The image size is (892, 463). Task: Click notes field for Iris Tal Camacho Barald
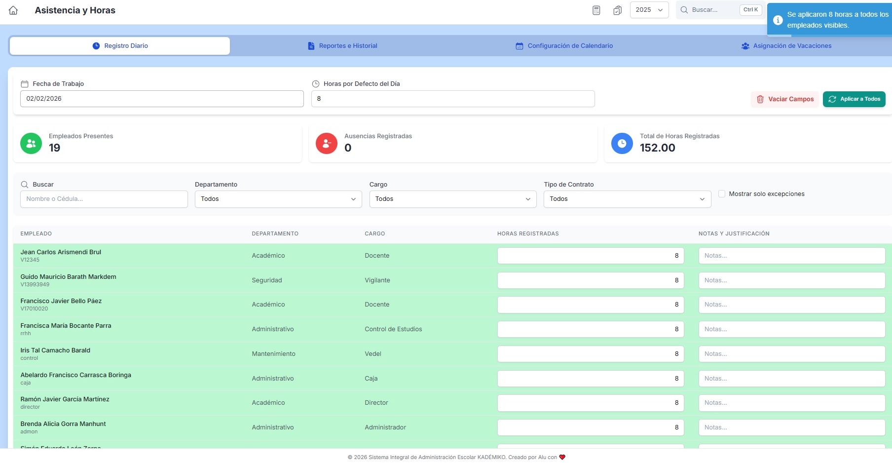(x=792, y=354)
